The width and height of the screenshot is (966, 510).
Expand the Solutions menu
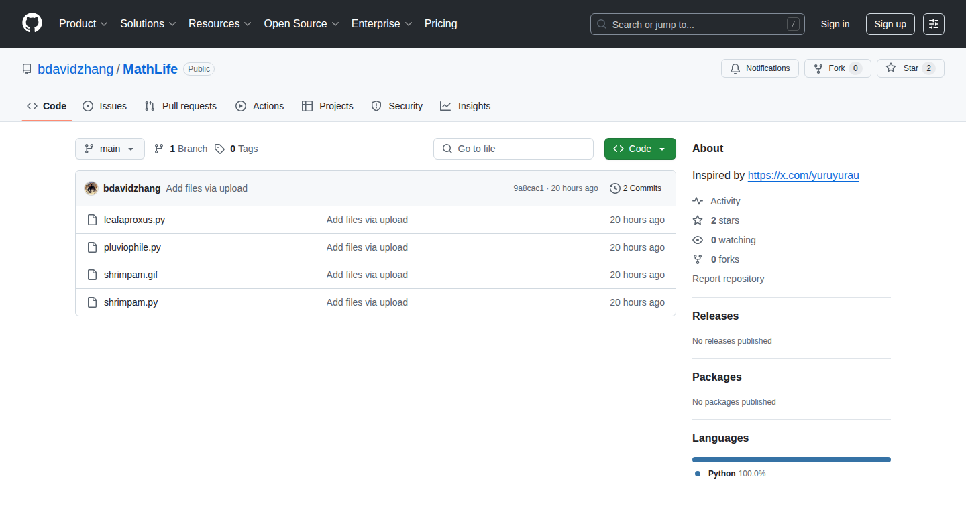point(148,24)
